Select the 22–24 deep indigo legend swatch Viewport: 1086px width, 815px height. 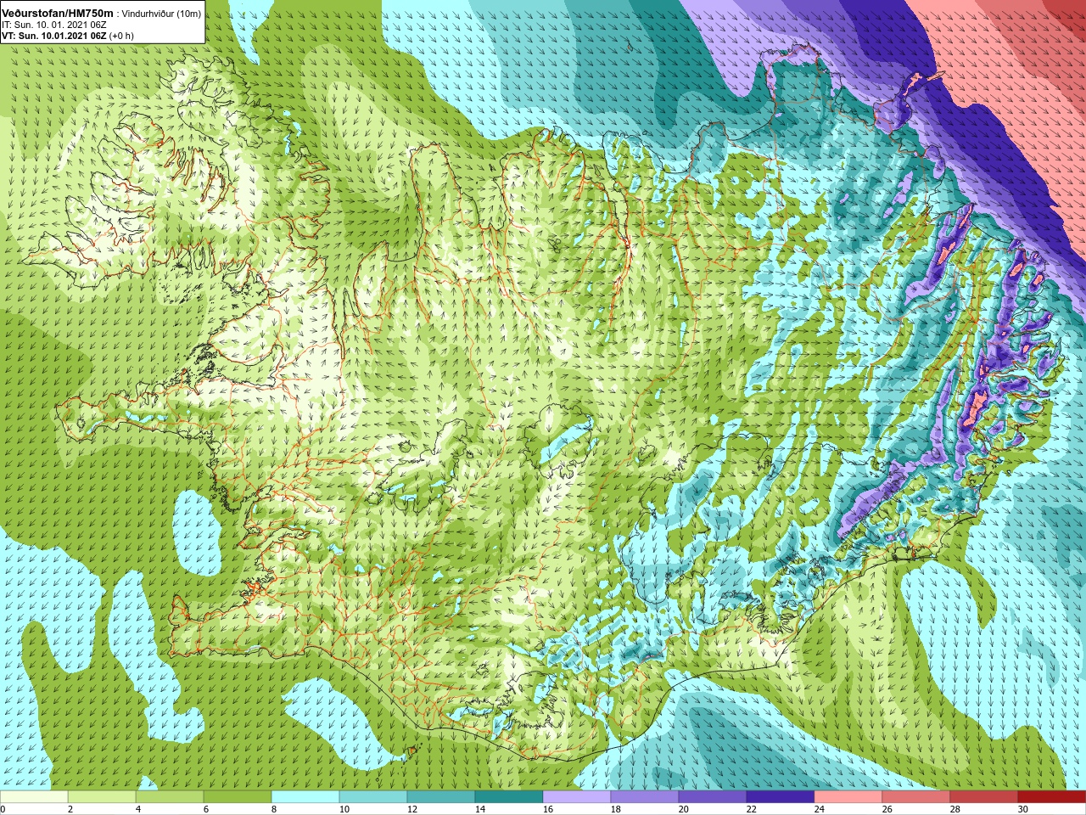click(x=781, y=797)
